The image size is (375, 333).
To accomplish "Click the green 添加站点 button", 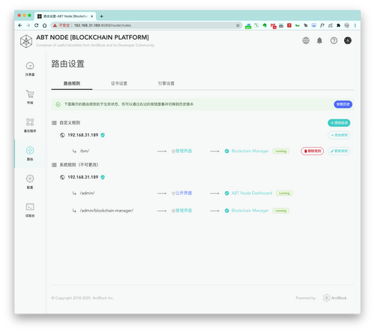I will click(339, 123).
